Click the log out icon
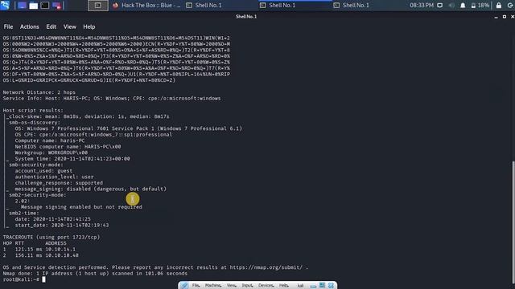 (509, 6)
